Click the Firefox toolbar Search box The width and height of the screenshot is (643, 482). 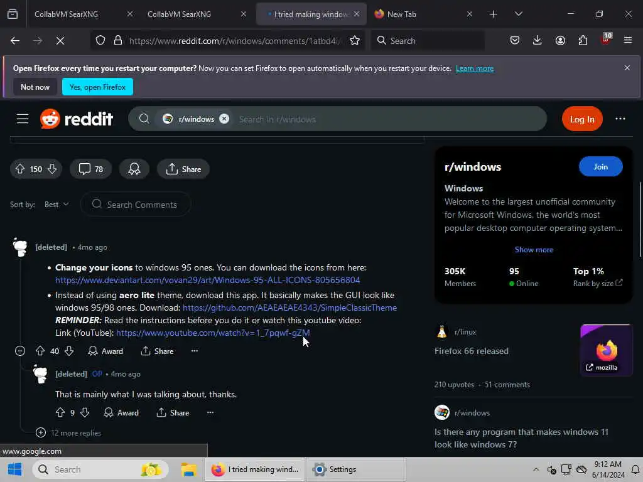[x=428, y=41]
